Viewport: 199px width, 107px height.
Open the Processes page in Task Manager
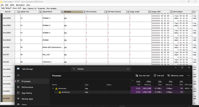[x=32, y=81]
